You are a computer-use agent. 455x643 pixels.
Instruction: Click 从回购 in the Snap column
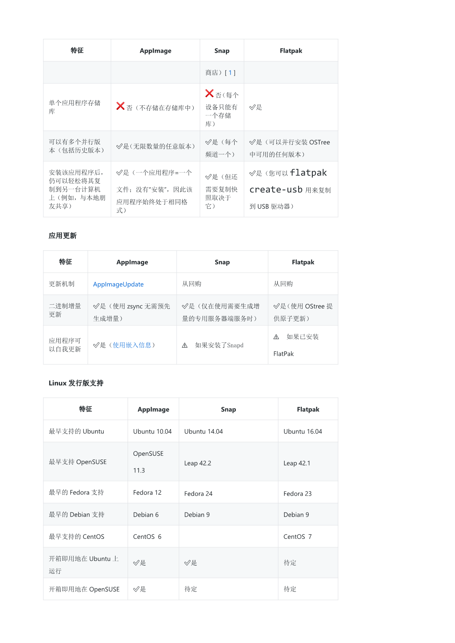point(192,284)
